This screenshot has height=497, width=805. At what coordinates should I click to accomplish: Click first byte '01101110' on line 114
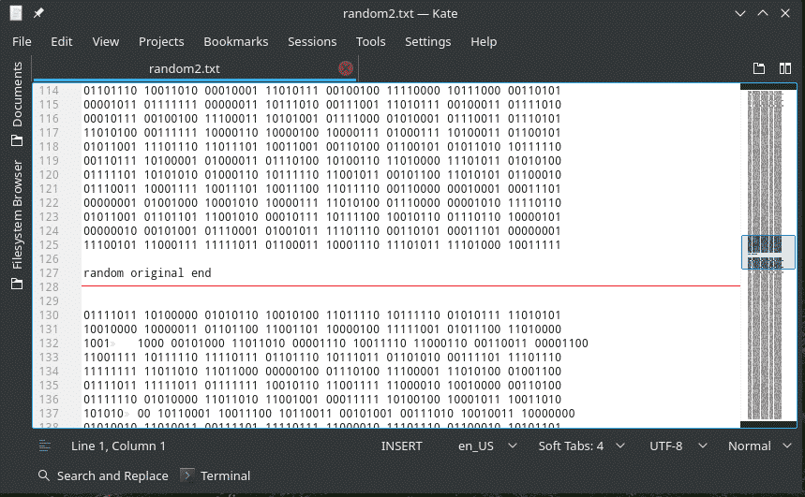point(111,90)
